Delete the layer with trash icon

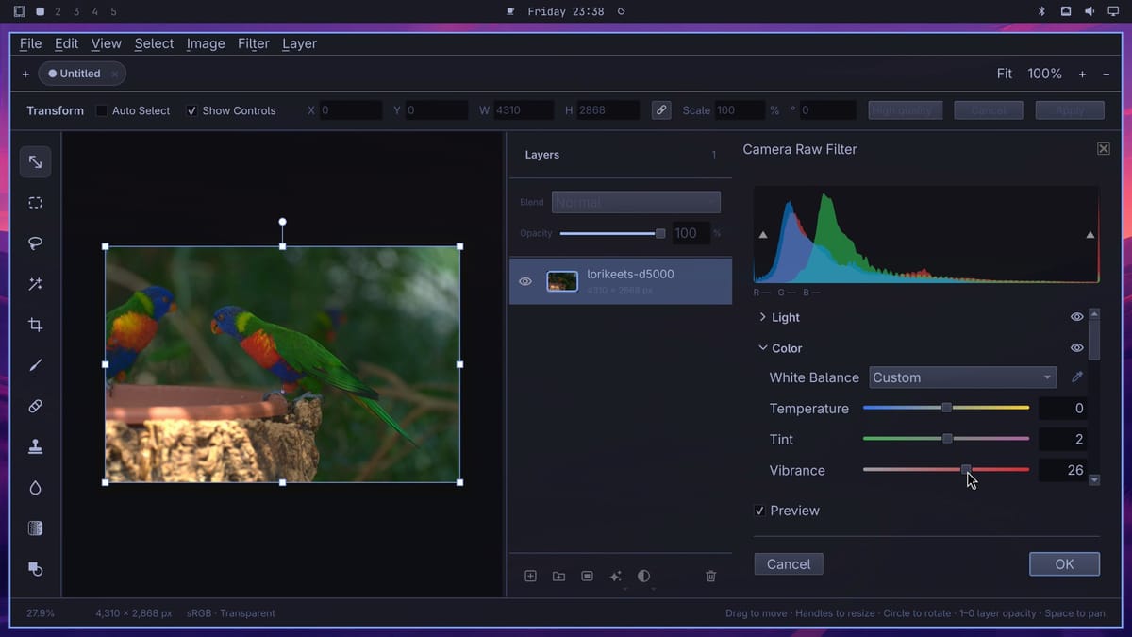pos(711,576)
